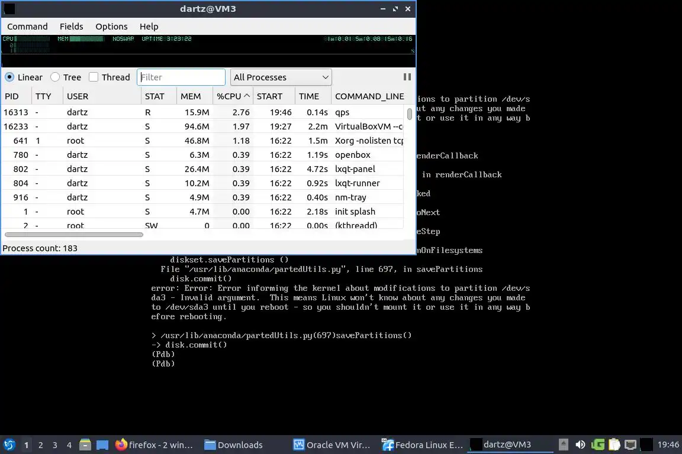Open the clipboard tray icon
This screenshot has width=682, height=454.
point(614,445)
